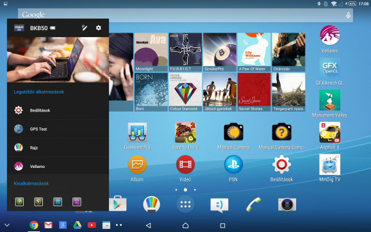Open the Colour Diamond tile
The image size is (371, 232).
[186, 92]
